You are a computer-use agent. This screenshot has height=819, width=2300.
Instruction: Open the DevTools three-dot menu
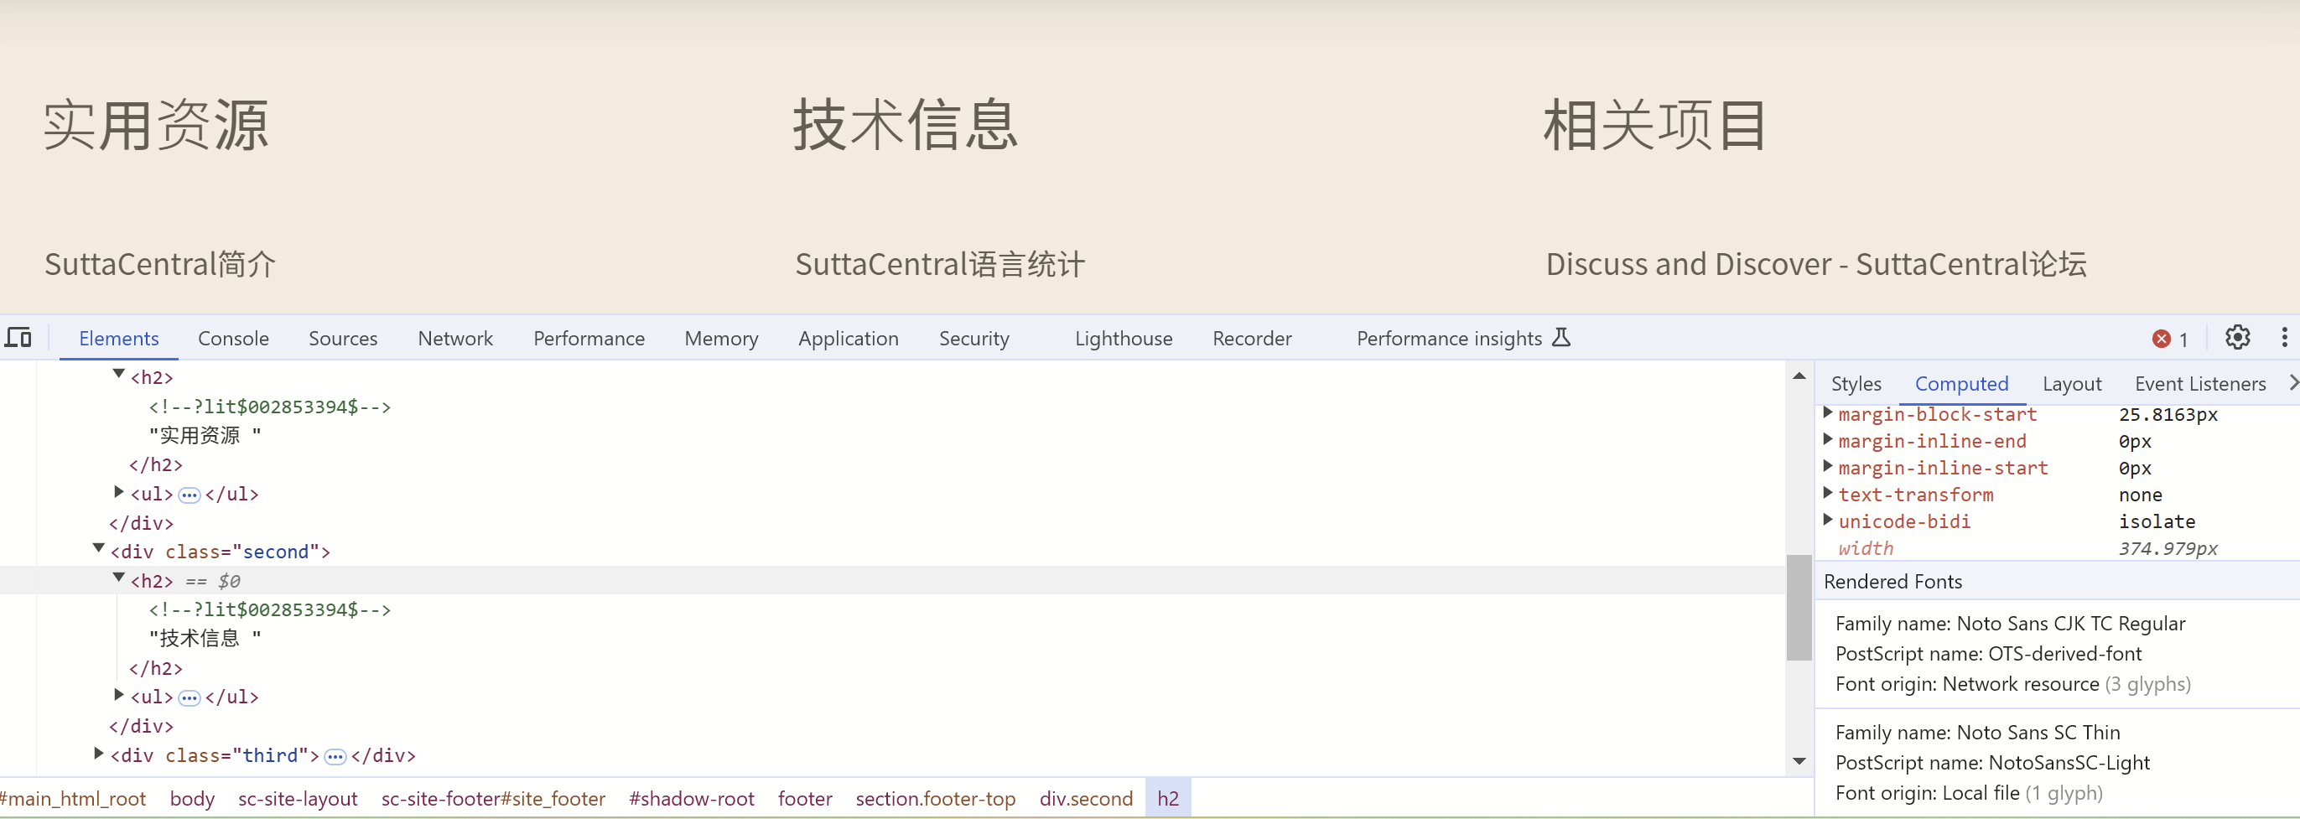coord(2284,338)
